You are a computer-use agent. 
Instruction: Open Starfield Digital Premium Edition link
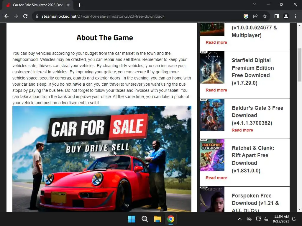tap(253, 72)
